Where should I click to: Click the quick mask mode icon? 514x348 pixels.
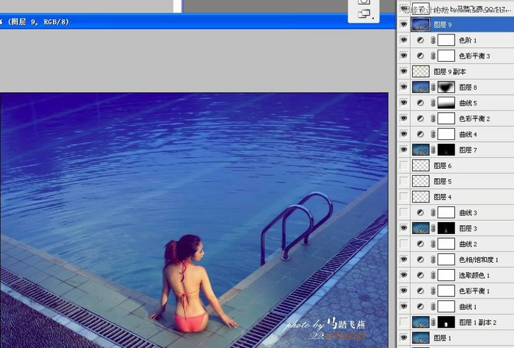(x=364, y=2)
